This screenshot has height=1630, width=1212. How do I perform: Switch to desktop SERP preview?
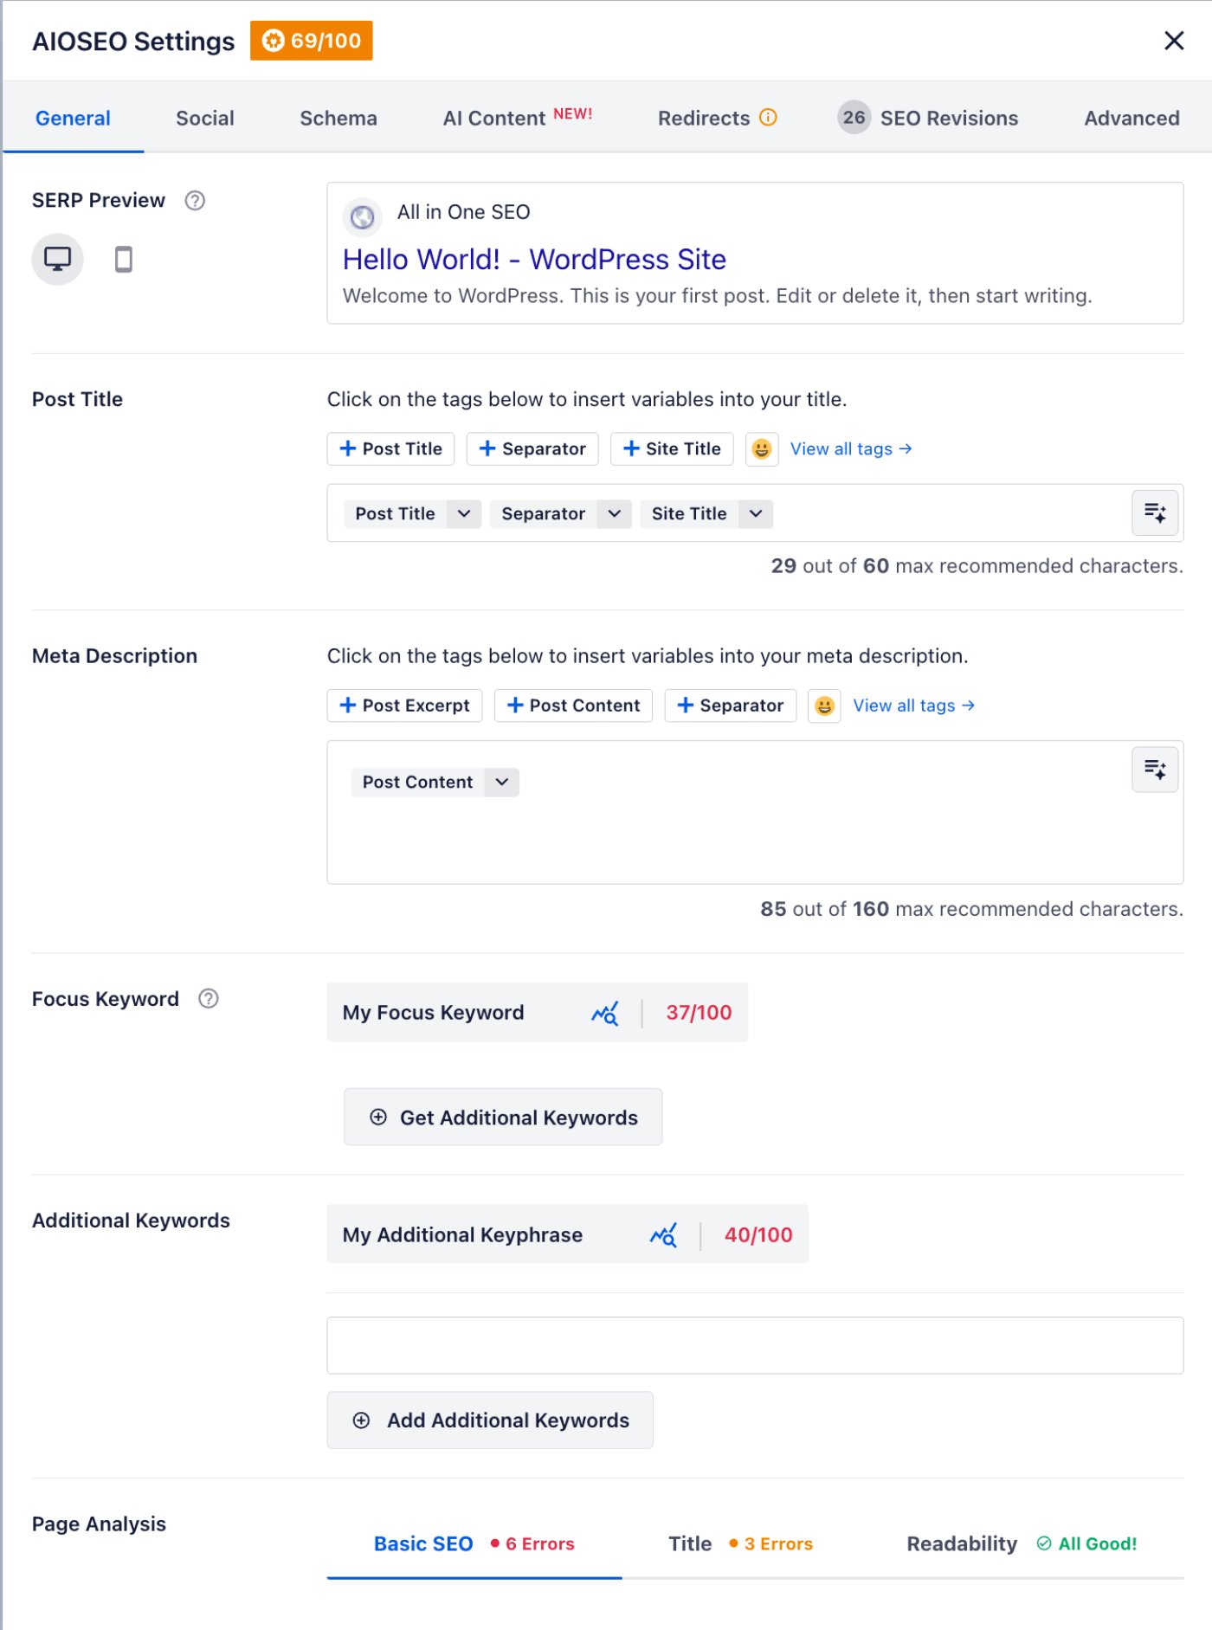[57, 259]
